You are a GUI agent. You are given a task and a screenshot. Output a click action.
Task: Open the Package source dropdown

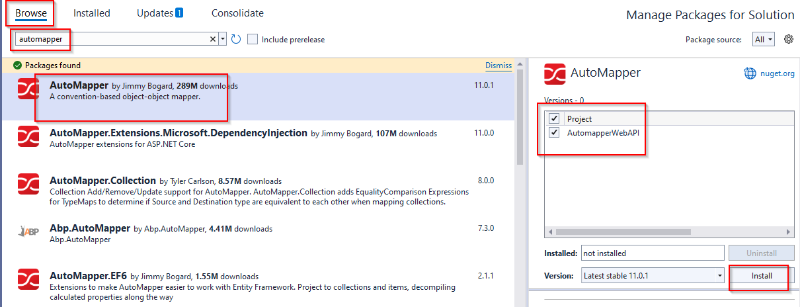[764, 40]
